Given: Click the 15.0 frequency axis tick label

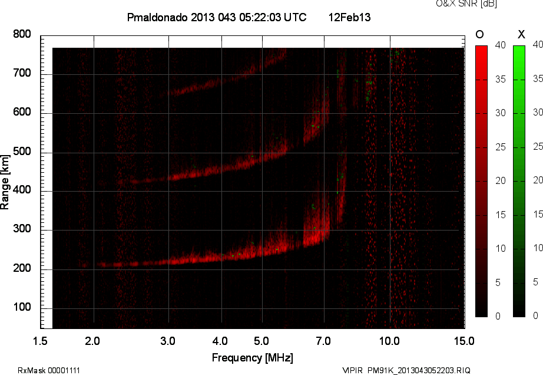Looking at the screenshot, I should tap(464, 341).
